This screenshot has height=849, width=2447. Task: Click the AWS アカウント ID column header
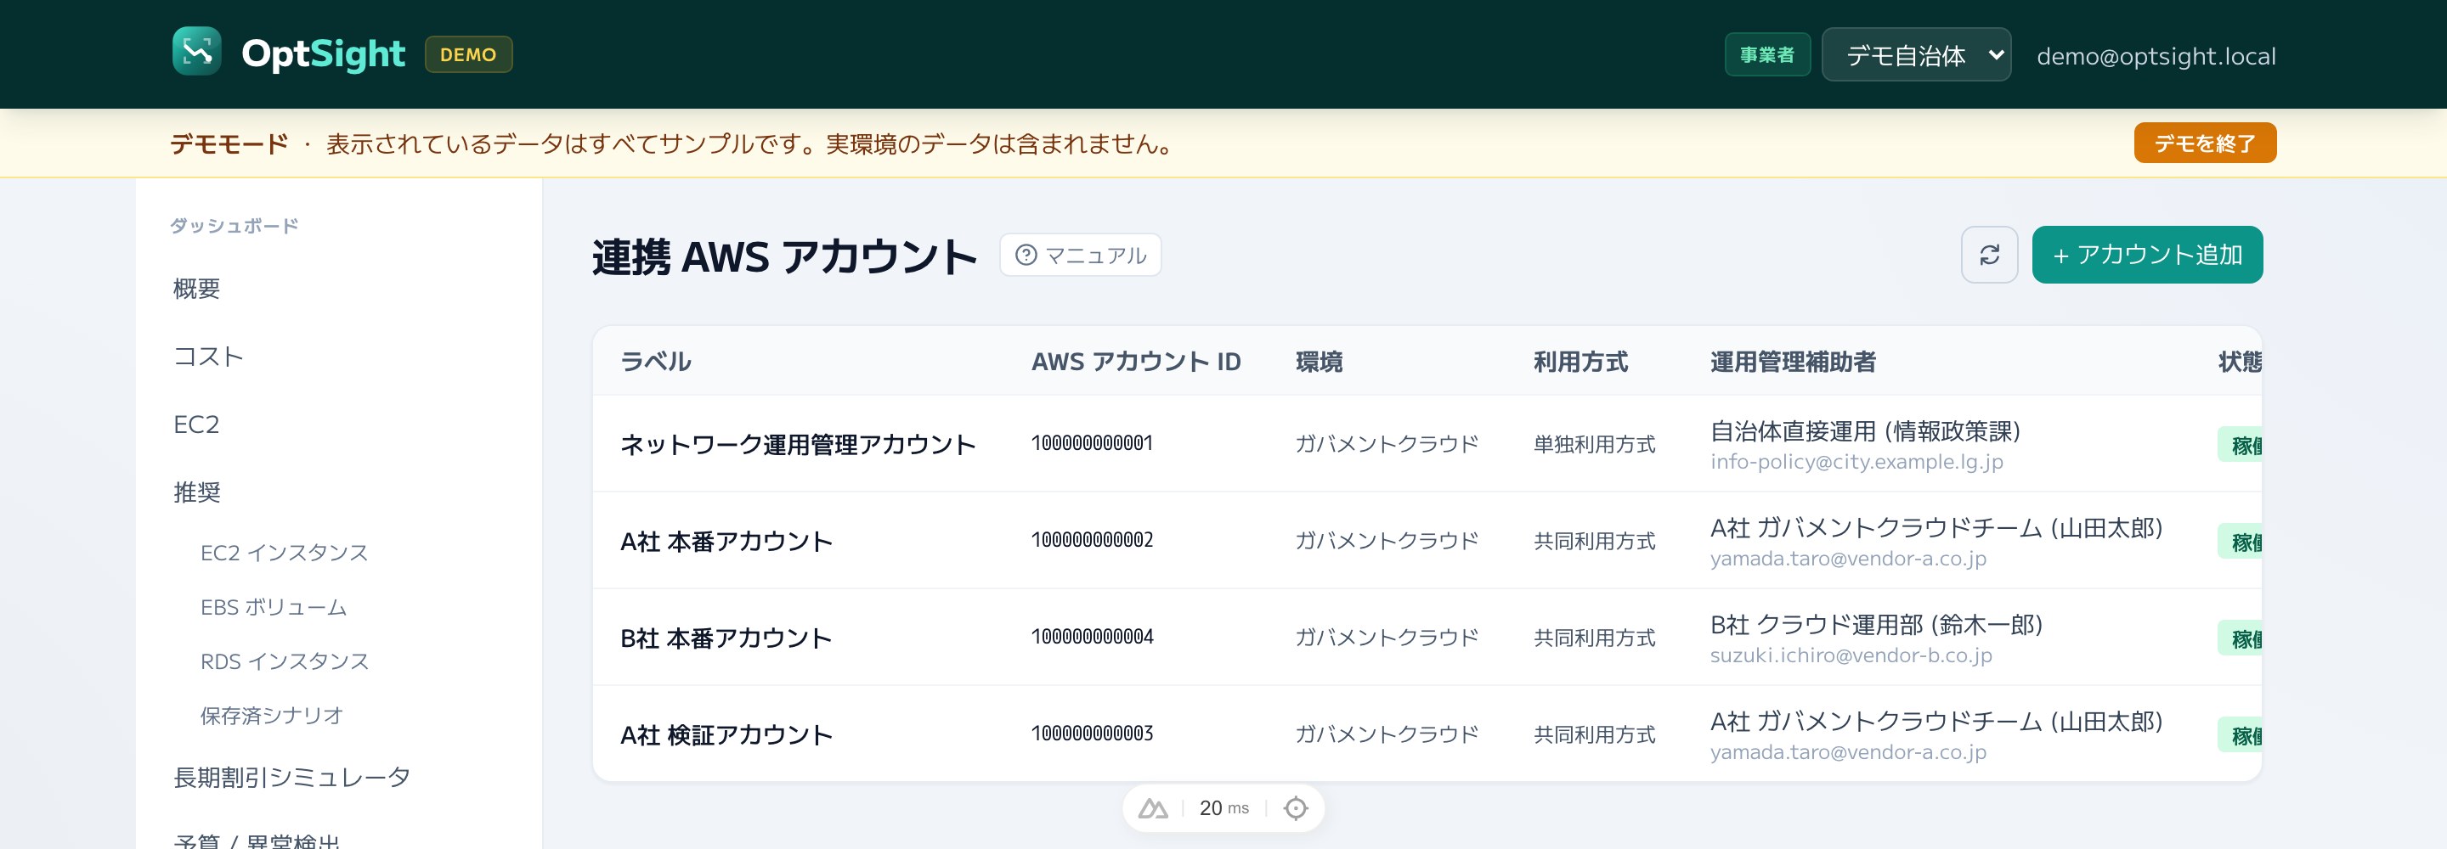(x=1136, y=362)
